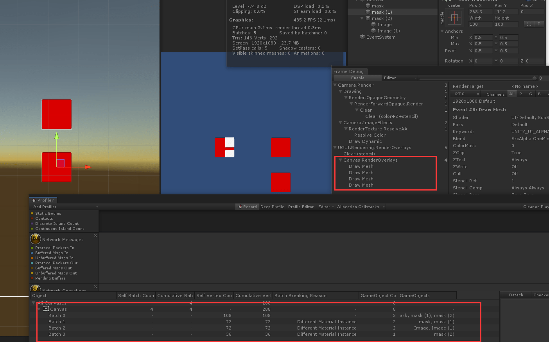Screen dimensions: 549x342
Task: Collapse the Anchors section in Rect Transform
Action: tap(442, 31)
